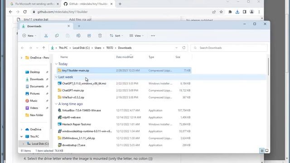Expand Local Disk (C:) tree node
This screenshot has height=163, width=290.
pos(23,144)
